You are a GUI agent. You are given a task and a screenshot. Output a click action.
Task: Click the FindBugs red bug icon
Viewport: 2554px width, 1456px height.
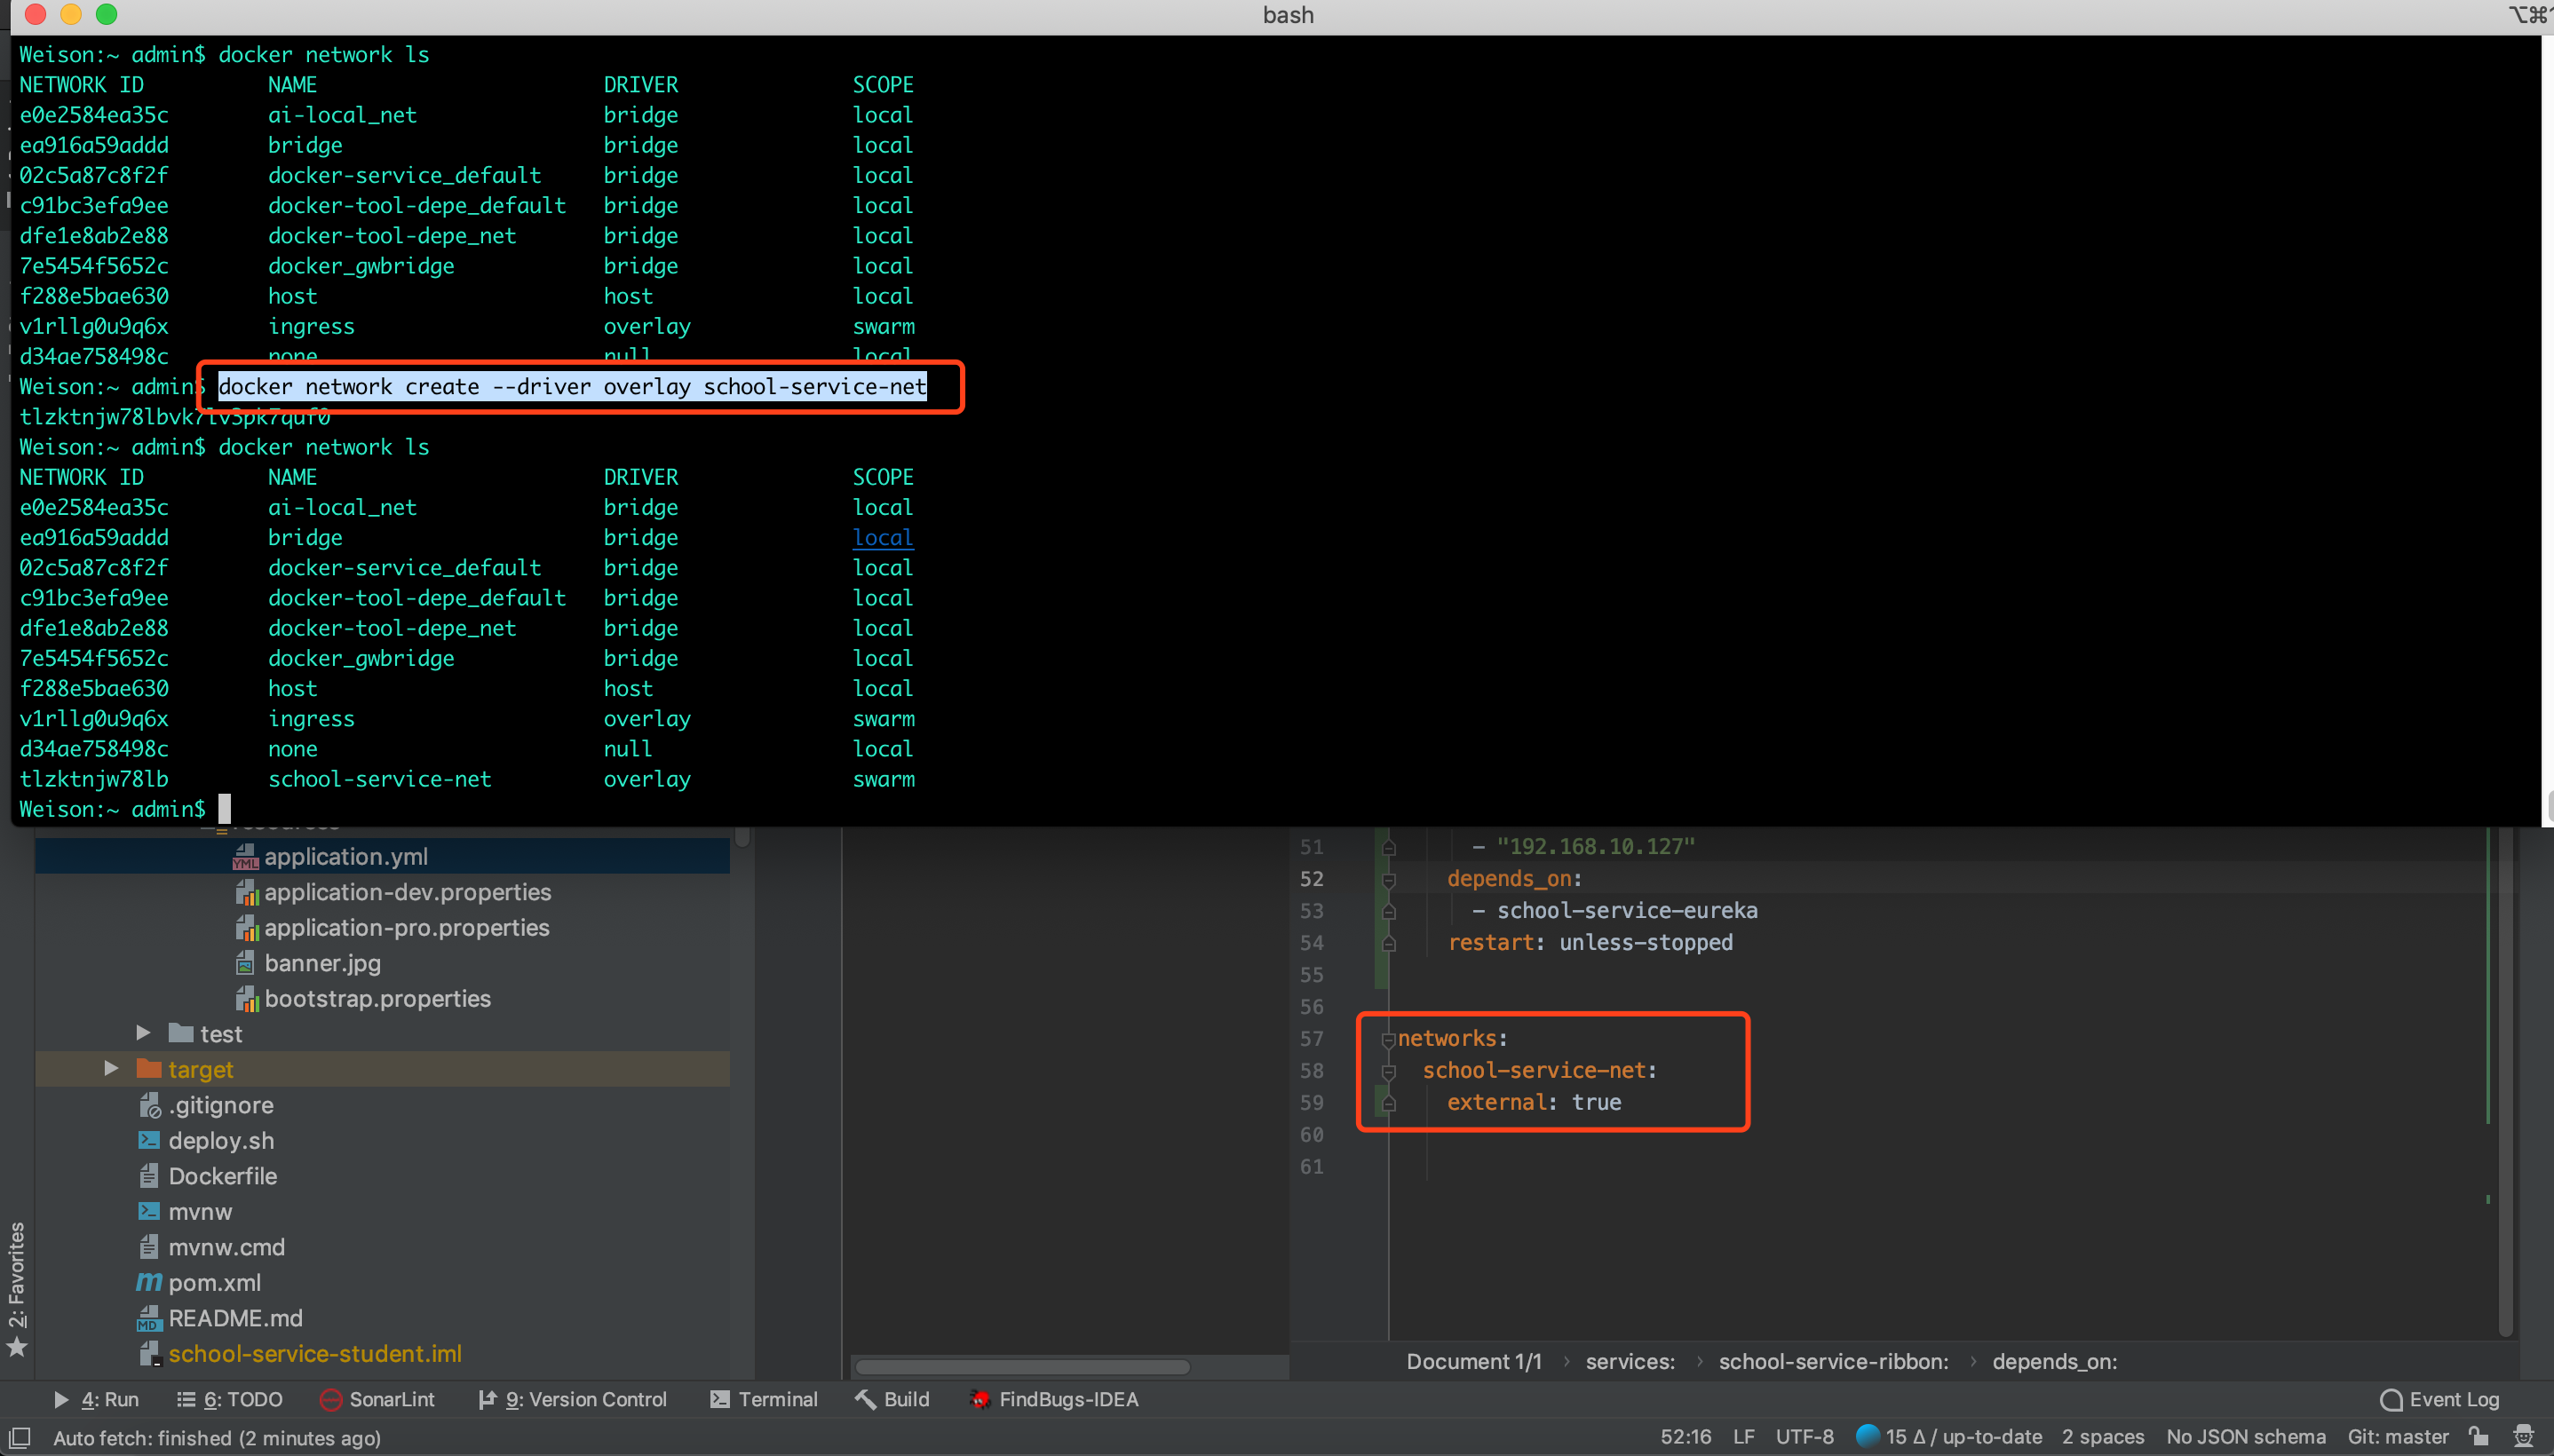click(980, 1399)
